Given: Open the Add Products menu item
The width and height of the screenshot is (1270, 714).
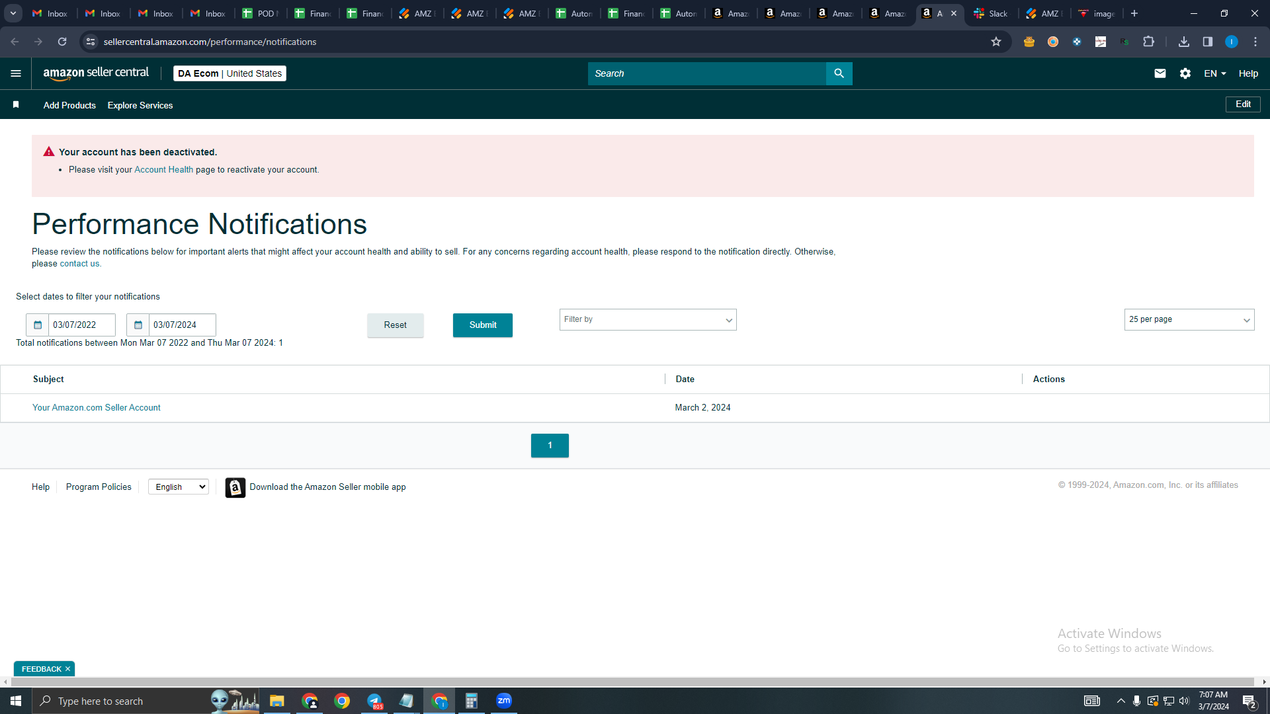Looking at the screenshot, I should 69,105.
